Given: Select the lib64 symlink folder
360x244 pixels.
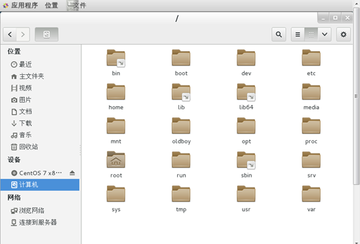Looking at the screenshot, I should tap(246, 92).
